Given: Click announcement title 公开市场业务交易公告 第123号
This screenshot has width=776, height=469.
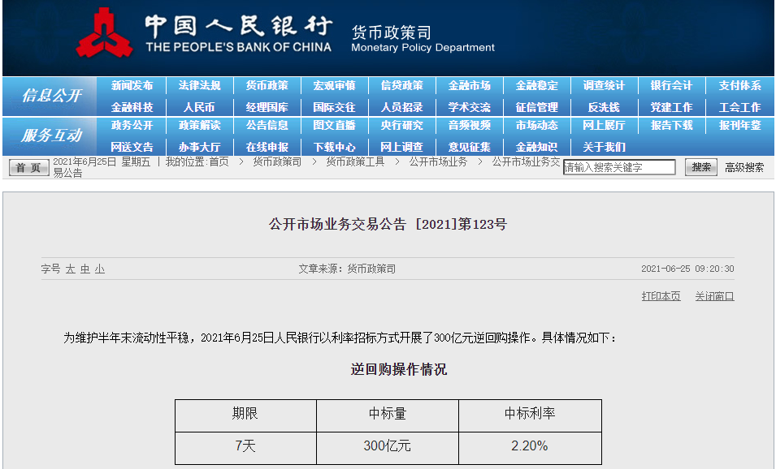Looking at the screenshot, I should point(388,225).
